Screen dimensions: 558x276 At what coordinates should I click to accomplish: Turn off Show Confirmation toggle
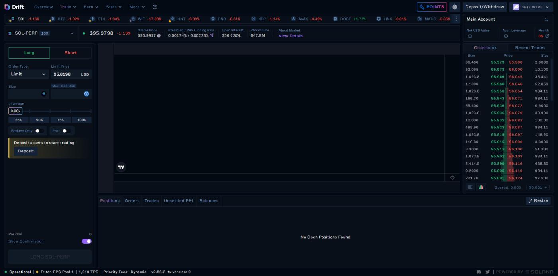point(86,241)
